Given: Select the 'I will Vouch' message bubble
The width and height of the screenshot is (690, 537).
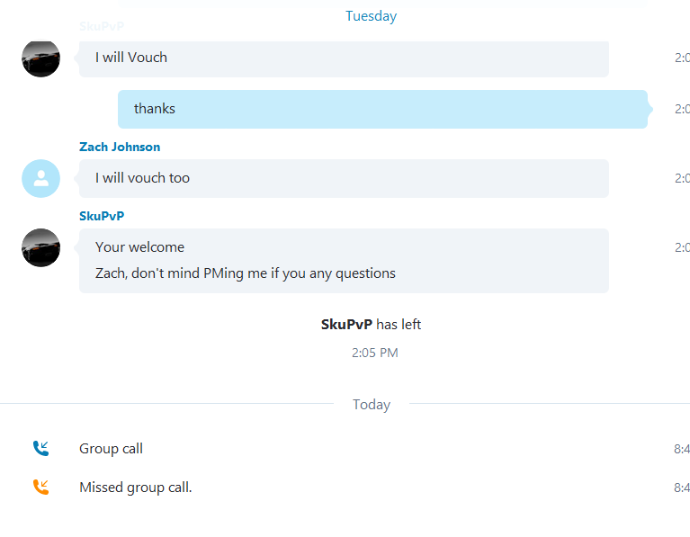Looking at the screenshot, I should [344, 59].
